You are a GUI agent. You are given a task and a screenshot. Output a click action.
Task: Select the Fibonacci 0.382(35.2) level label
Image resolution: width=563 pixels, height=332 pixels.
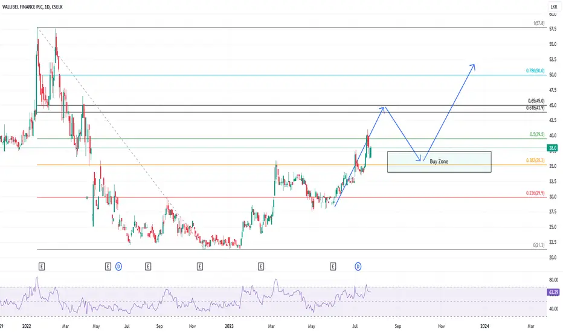click(x=535, y=161)
